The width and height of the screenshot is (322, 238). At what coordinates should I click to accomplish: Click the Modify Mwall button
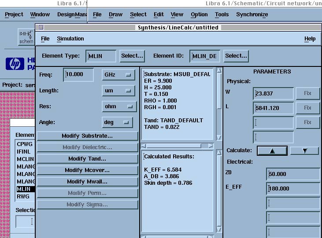coord(87,182)
